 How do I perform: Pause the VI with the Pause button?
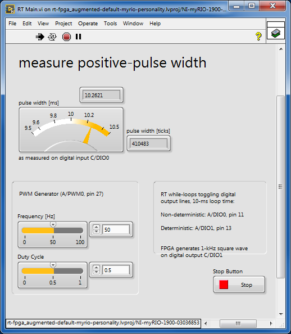point(78,37)
